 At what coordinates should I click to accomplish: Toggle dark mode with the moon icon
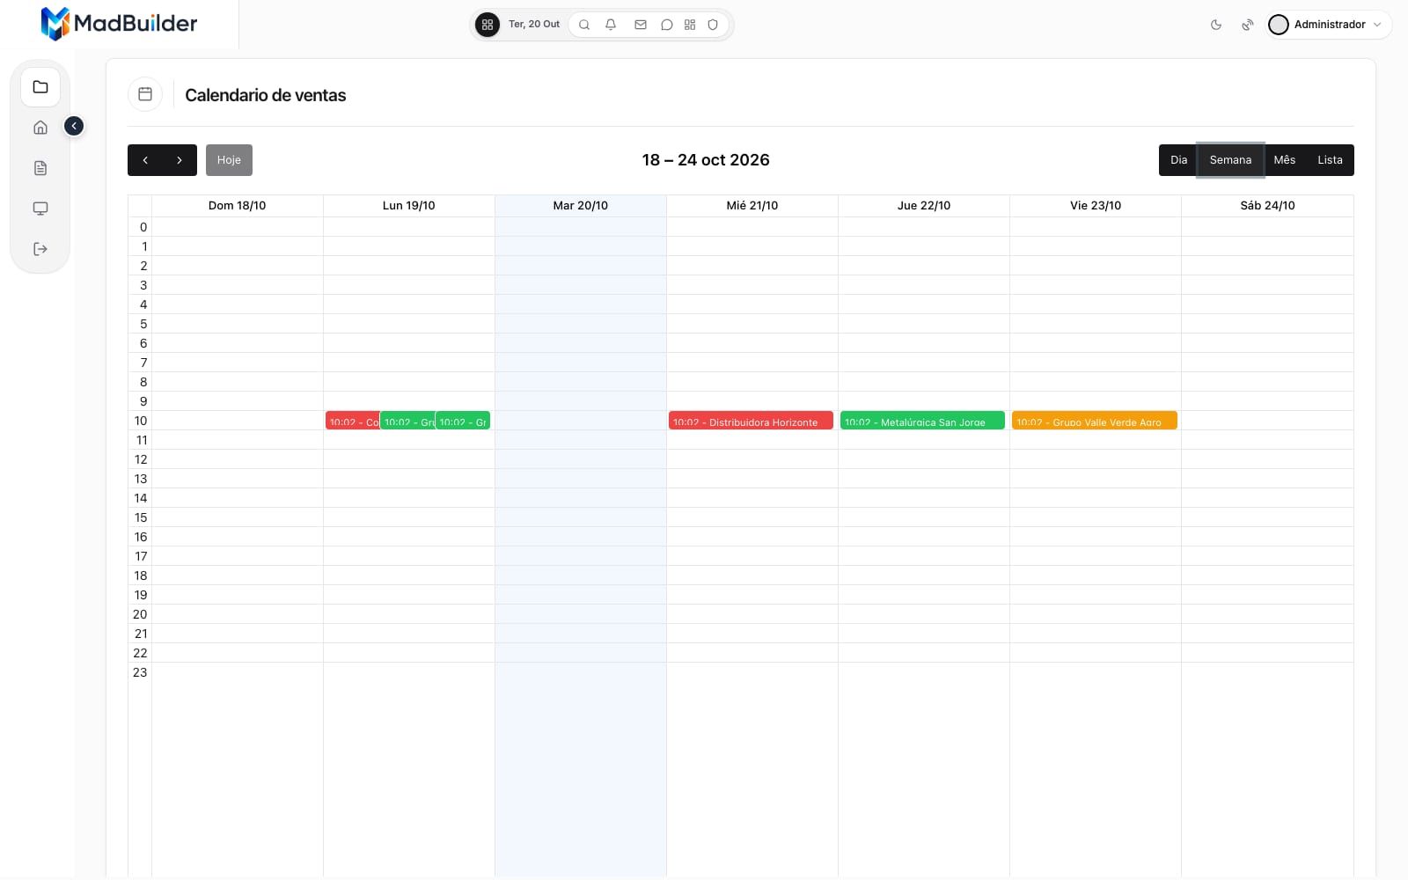pyautogui.click(x=1216, y=25)
